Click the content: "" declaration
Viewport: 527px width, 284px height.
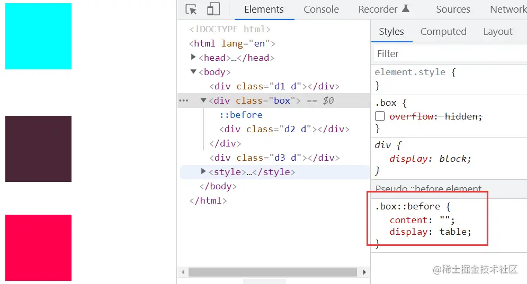pyautogui.click(x=422, y=220)
